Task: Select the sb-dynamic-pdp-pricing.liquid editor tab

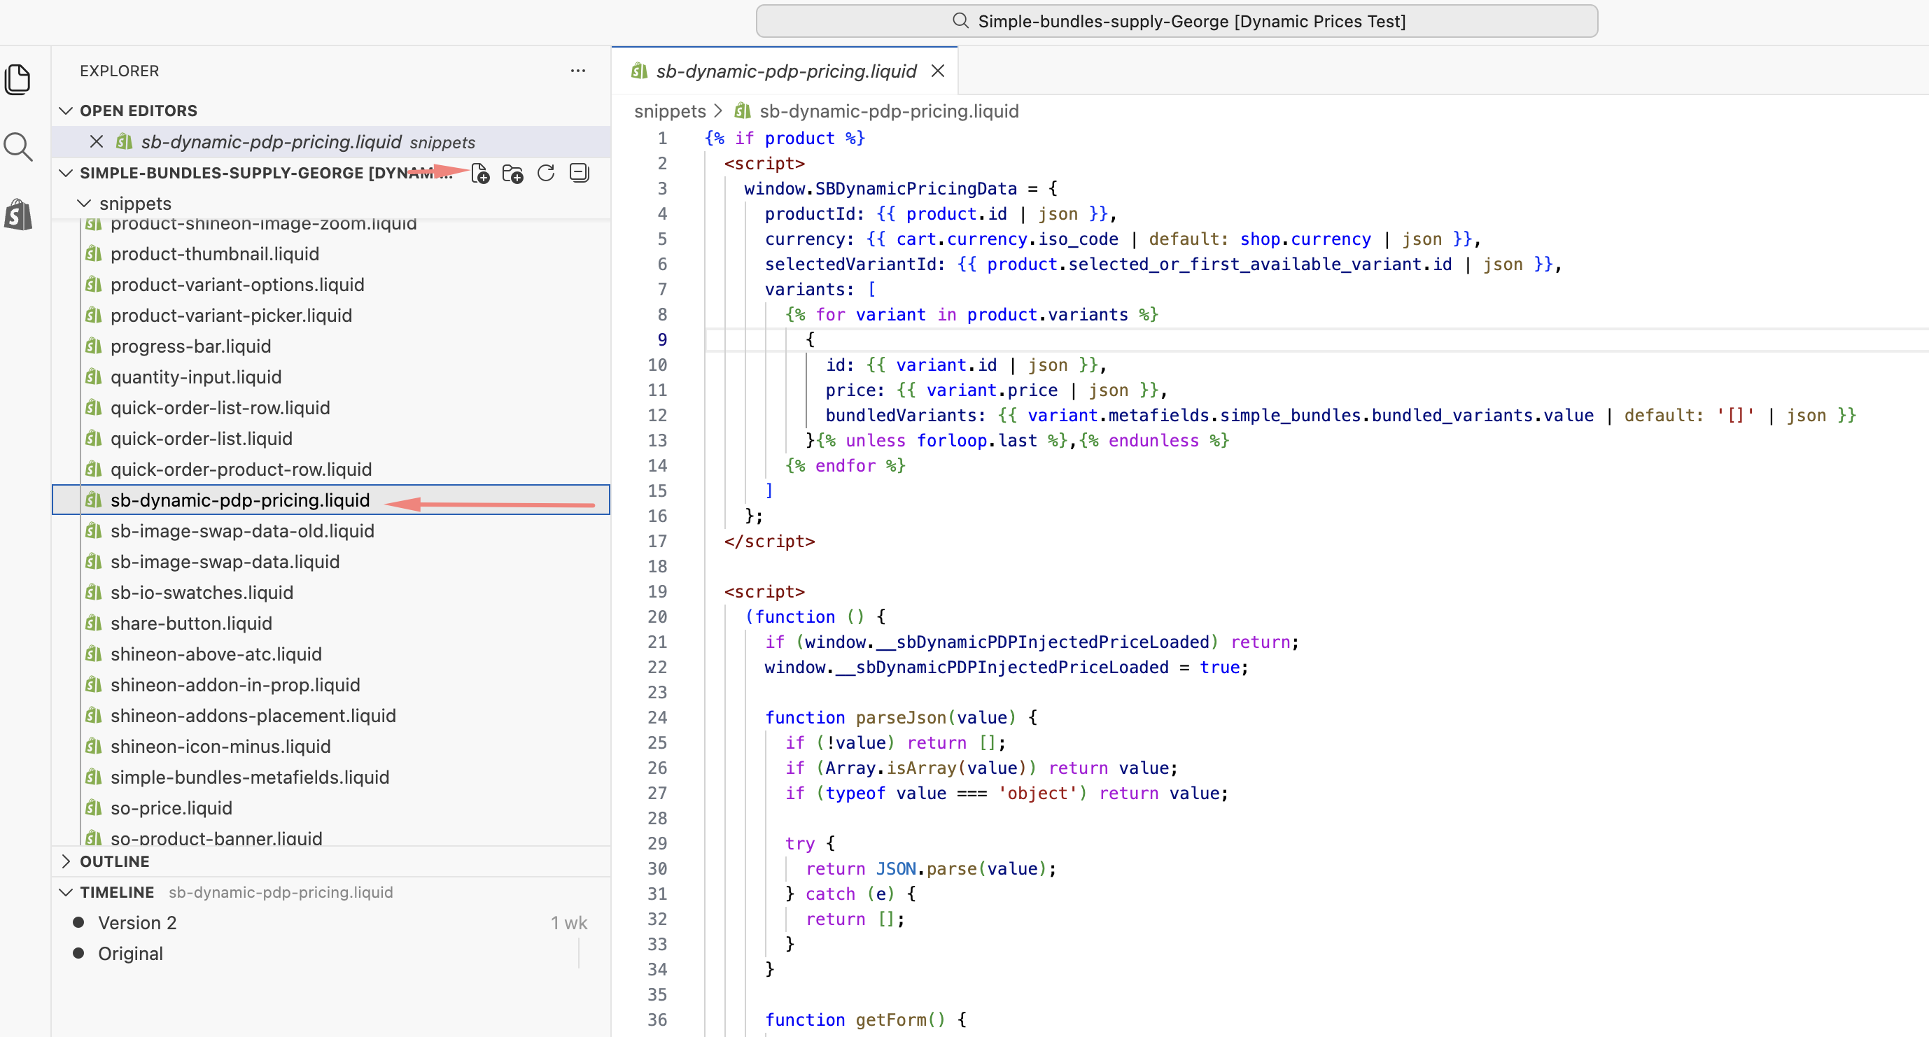Action: [x=785, y=71]
